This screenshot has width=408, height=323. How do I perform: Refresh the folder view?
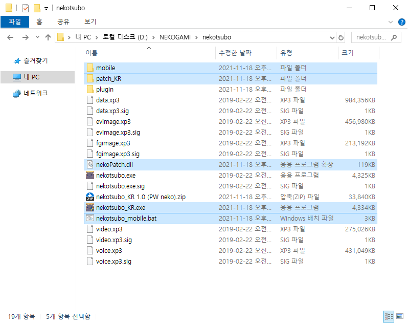341,37
